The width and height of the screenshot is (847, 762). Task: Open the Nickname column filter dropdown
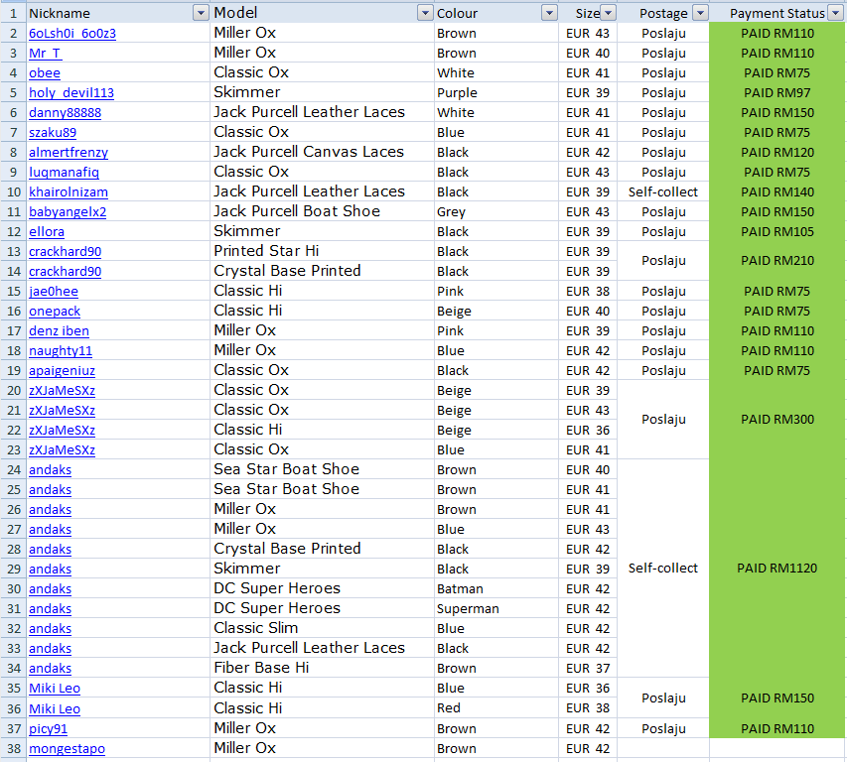(x=201, y=13)
